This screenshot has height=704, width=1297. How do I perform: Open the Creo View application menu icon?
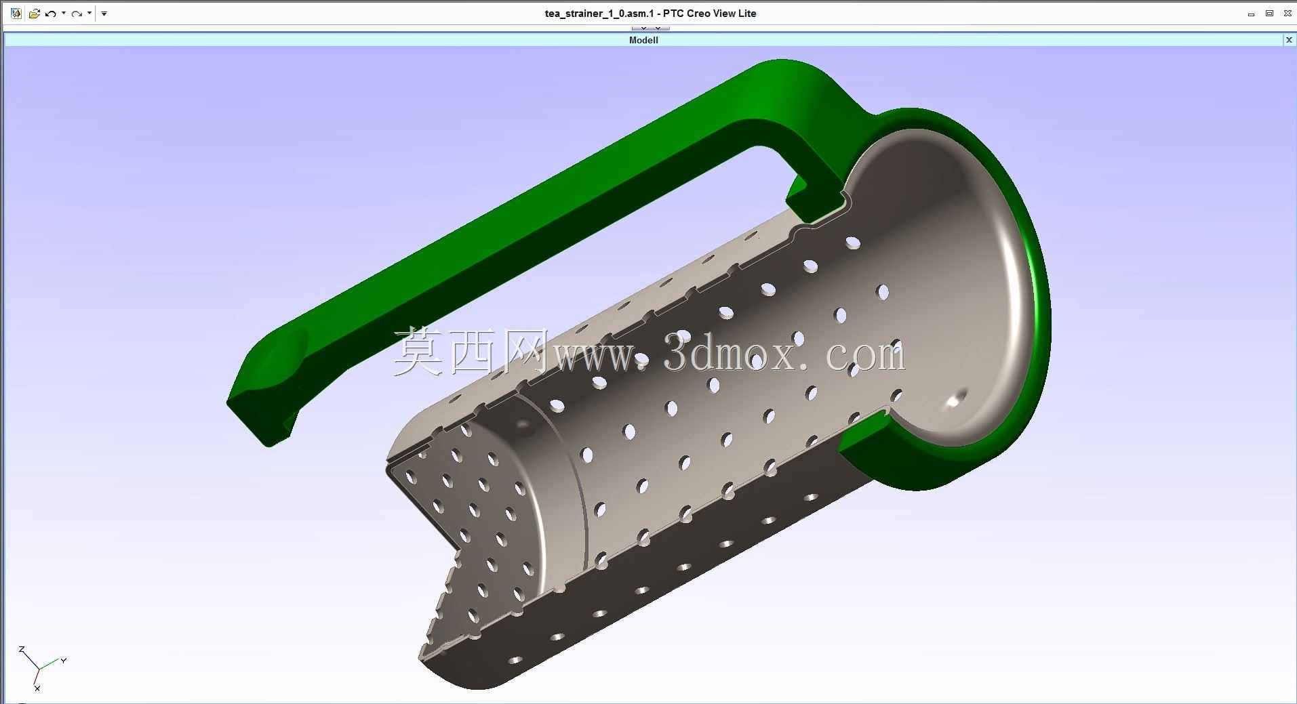(16, 13)
